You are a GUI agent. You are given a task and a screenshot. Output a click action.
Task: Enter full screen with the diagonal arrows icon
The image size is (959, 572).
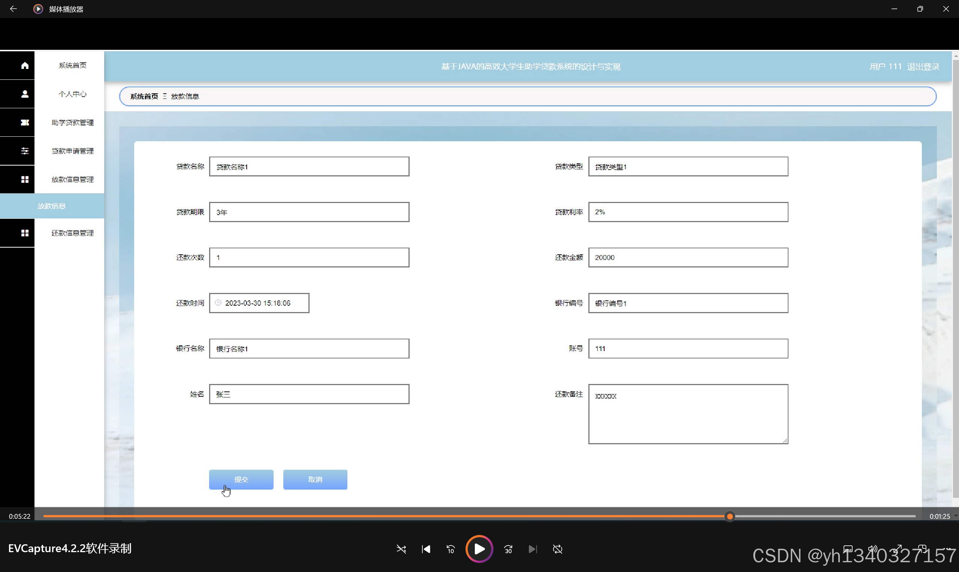[x=898, y=549]
